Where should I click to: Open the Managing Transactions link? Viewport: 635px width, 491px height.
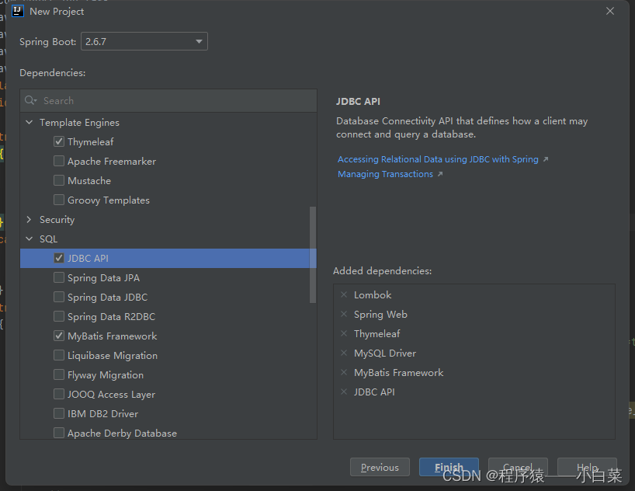(x=385, y=174)
